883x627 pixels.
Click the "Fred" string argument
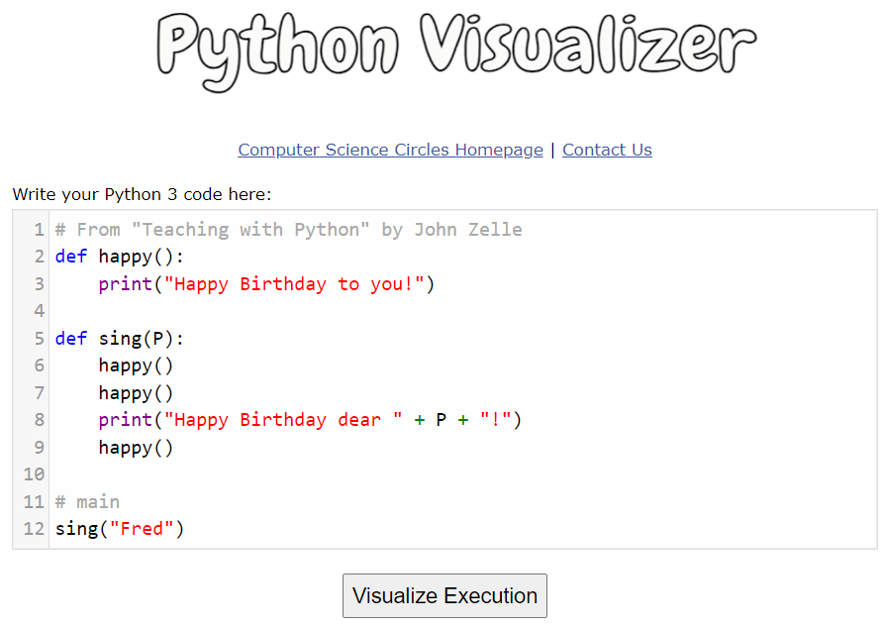click(x=141, y=529)
